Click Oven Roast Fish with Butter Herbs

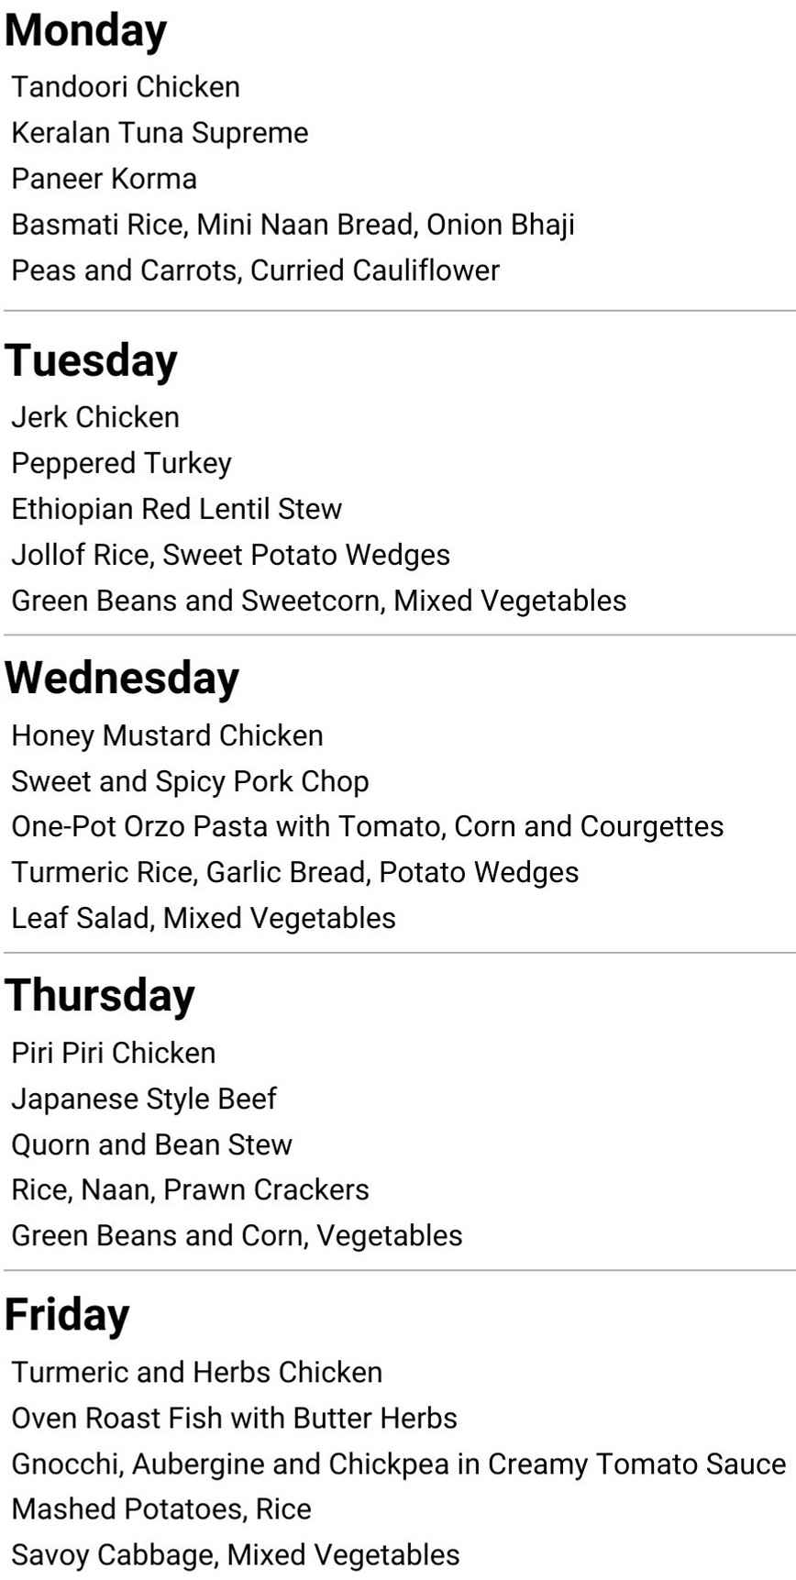(234, 1418)
